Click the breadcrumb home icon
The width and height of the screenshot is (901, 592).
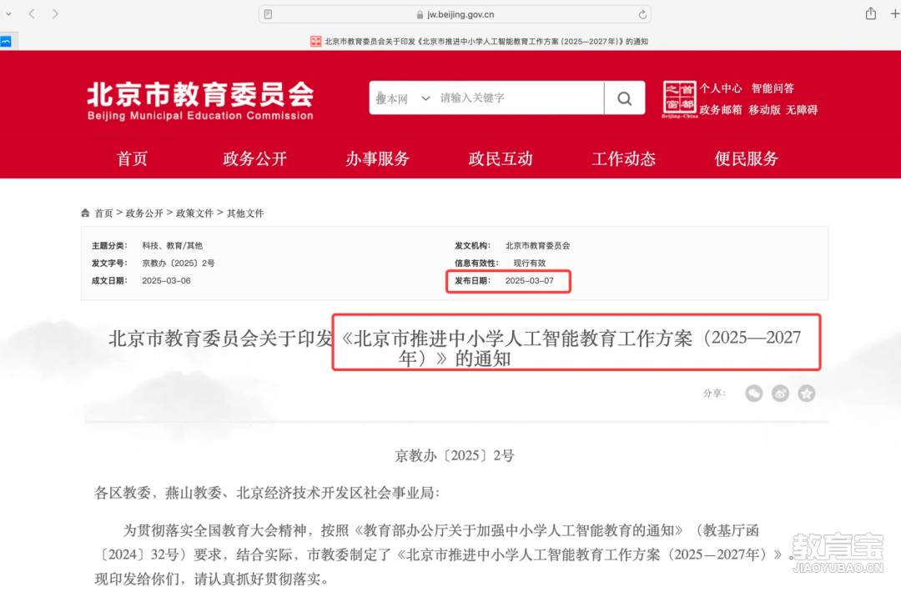tap(85, 213)
